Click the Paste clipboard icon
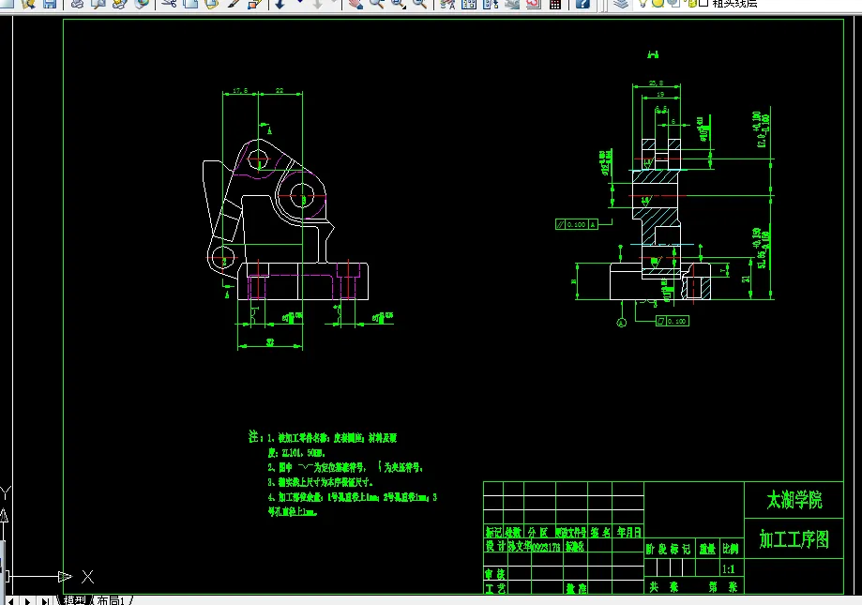Screen dimensions: 862x605 point(212,4)
